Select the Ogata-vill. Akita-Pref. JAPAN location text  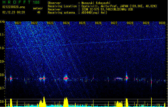(119, 6)
